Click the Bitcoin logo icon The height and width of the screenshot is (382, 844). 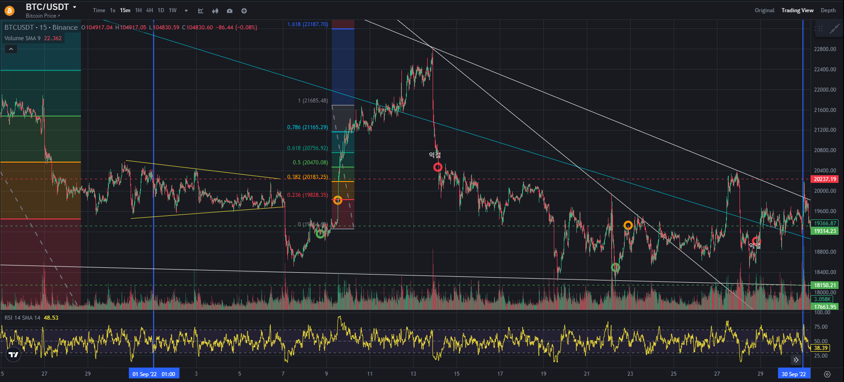(9, 10)
